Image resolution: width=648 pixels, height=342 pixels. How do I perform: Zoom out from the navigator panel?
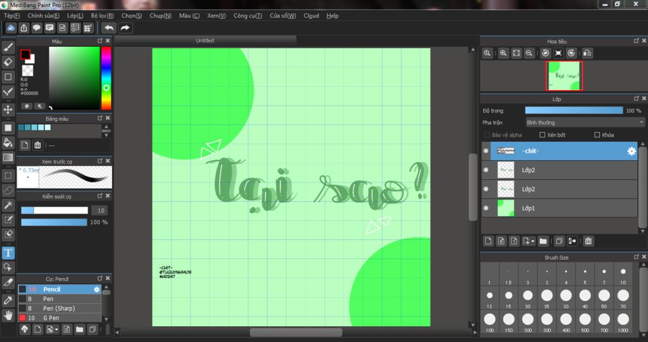528,53
